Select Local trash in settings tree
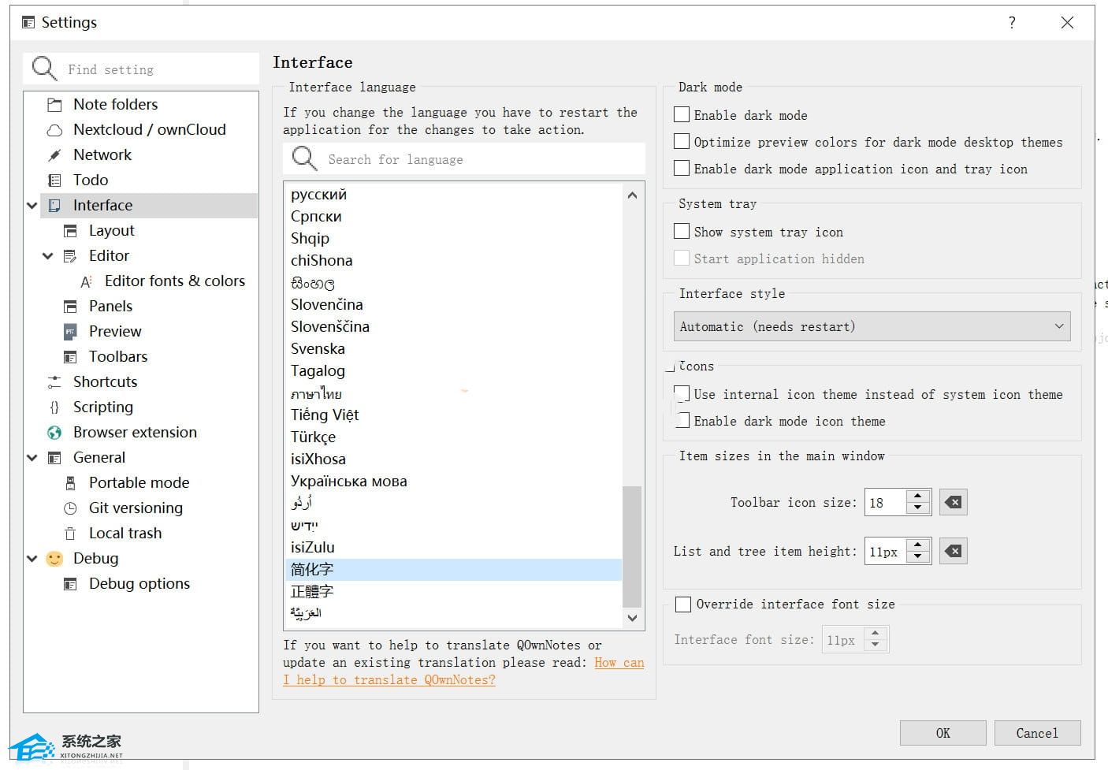The width and height of the screenshot is (1108, 770). click(x=125, y=534)
